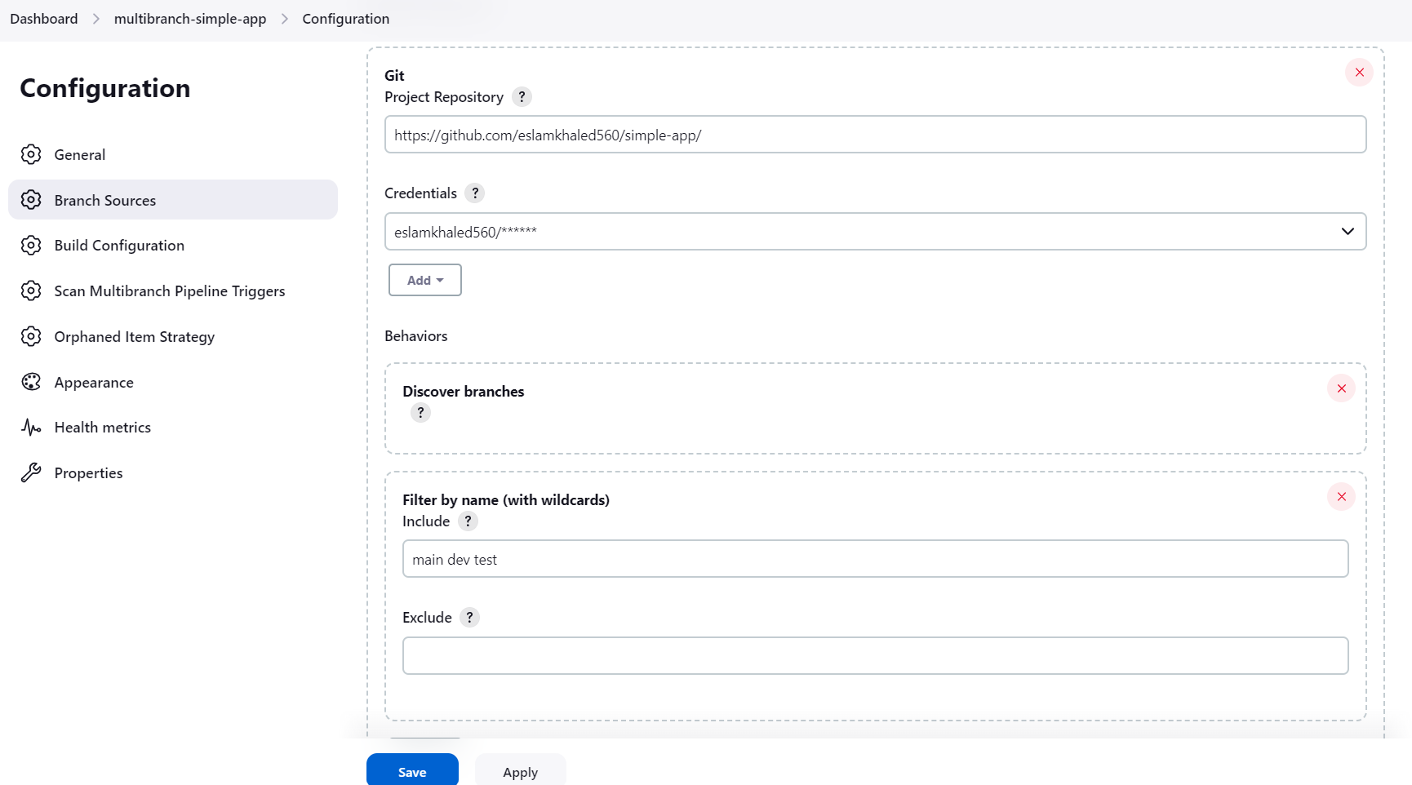This screenshot has height=785, width=1412.
Task: Select the Branch Sources settings icon
Action: click(31, 200)
